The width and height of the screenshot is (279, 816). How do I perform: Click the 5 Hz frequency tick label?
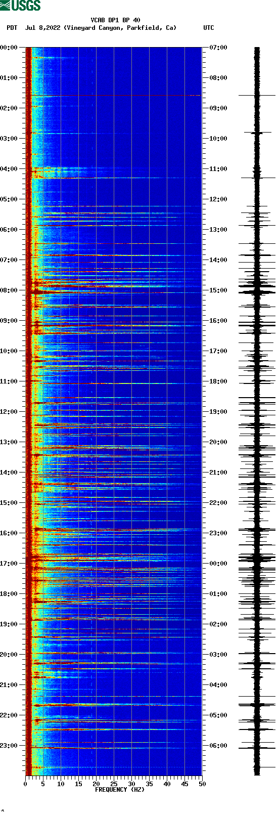43,784
